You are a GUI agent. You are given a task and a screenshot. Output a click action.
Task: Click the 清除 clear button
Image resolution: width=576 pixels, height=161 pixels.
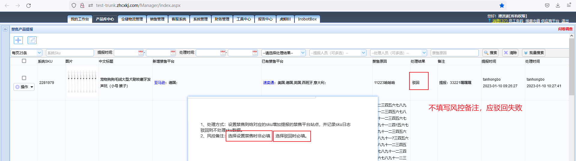click(x=510, y=53)
